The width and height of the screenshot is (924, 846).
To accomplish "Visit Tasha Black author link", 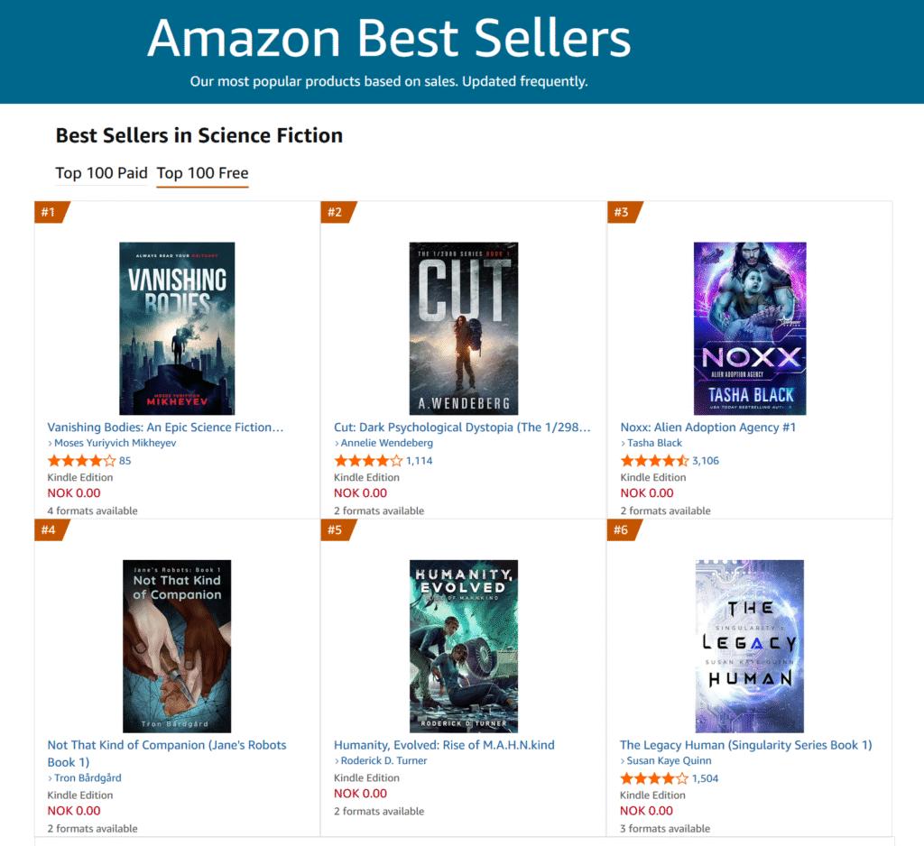I will (654, 443).
